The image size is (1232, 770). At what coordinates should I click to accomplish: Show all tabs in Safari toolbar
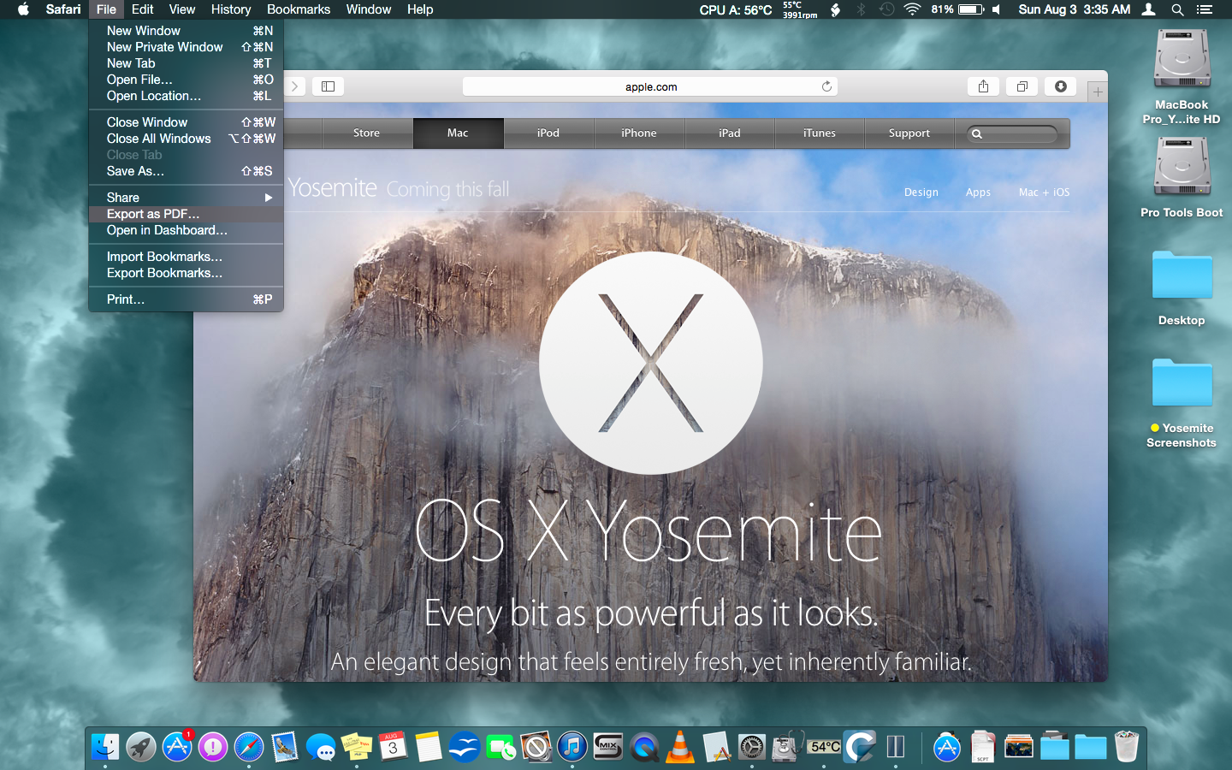(1022, 86)
